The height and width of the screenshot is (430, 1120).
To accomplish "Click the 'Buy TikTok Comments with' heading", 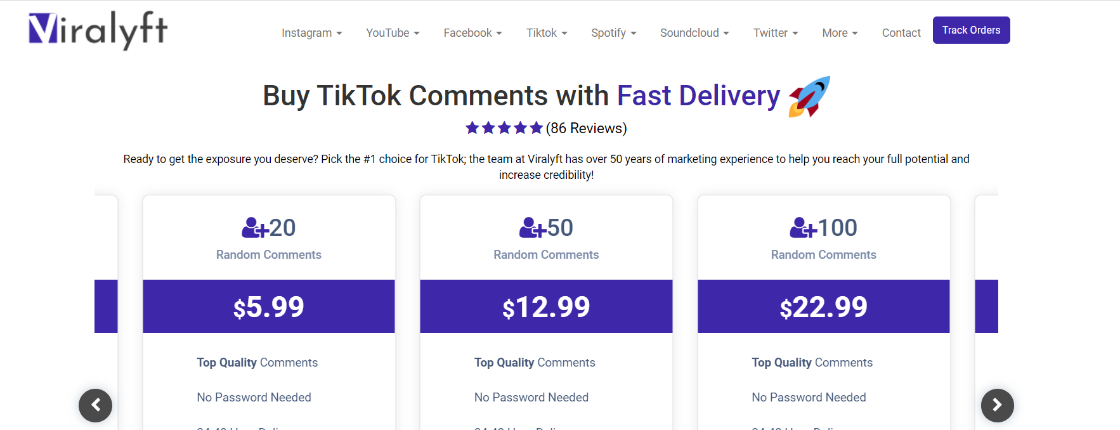I will 436,96.
